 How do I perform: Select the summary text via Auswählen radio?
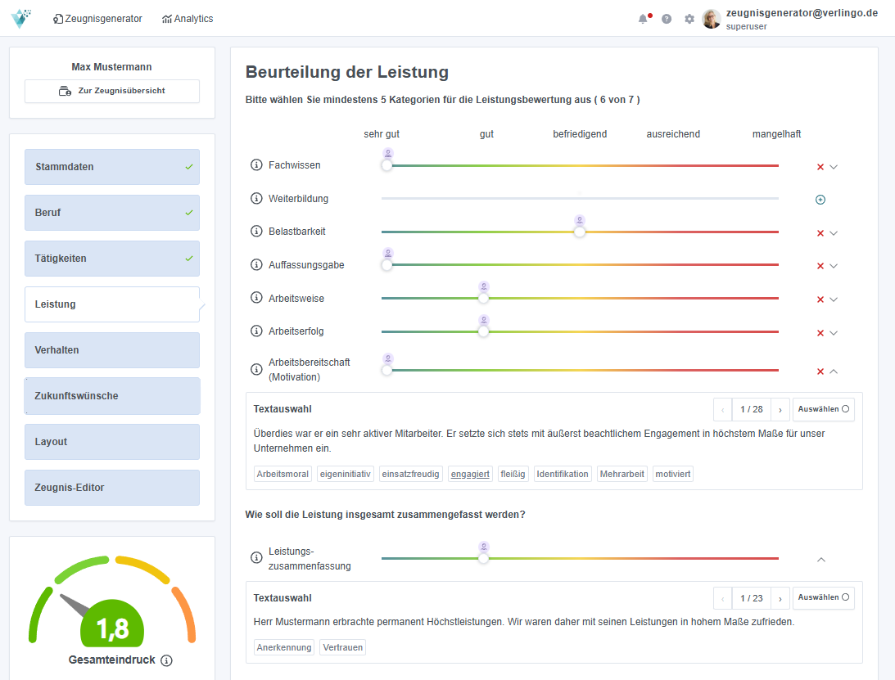tap(824, 597)
